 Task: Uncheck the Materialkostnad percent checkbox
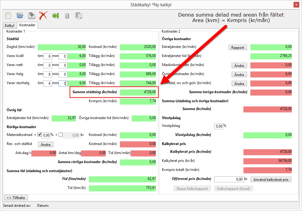click(x=39, y=135)
